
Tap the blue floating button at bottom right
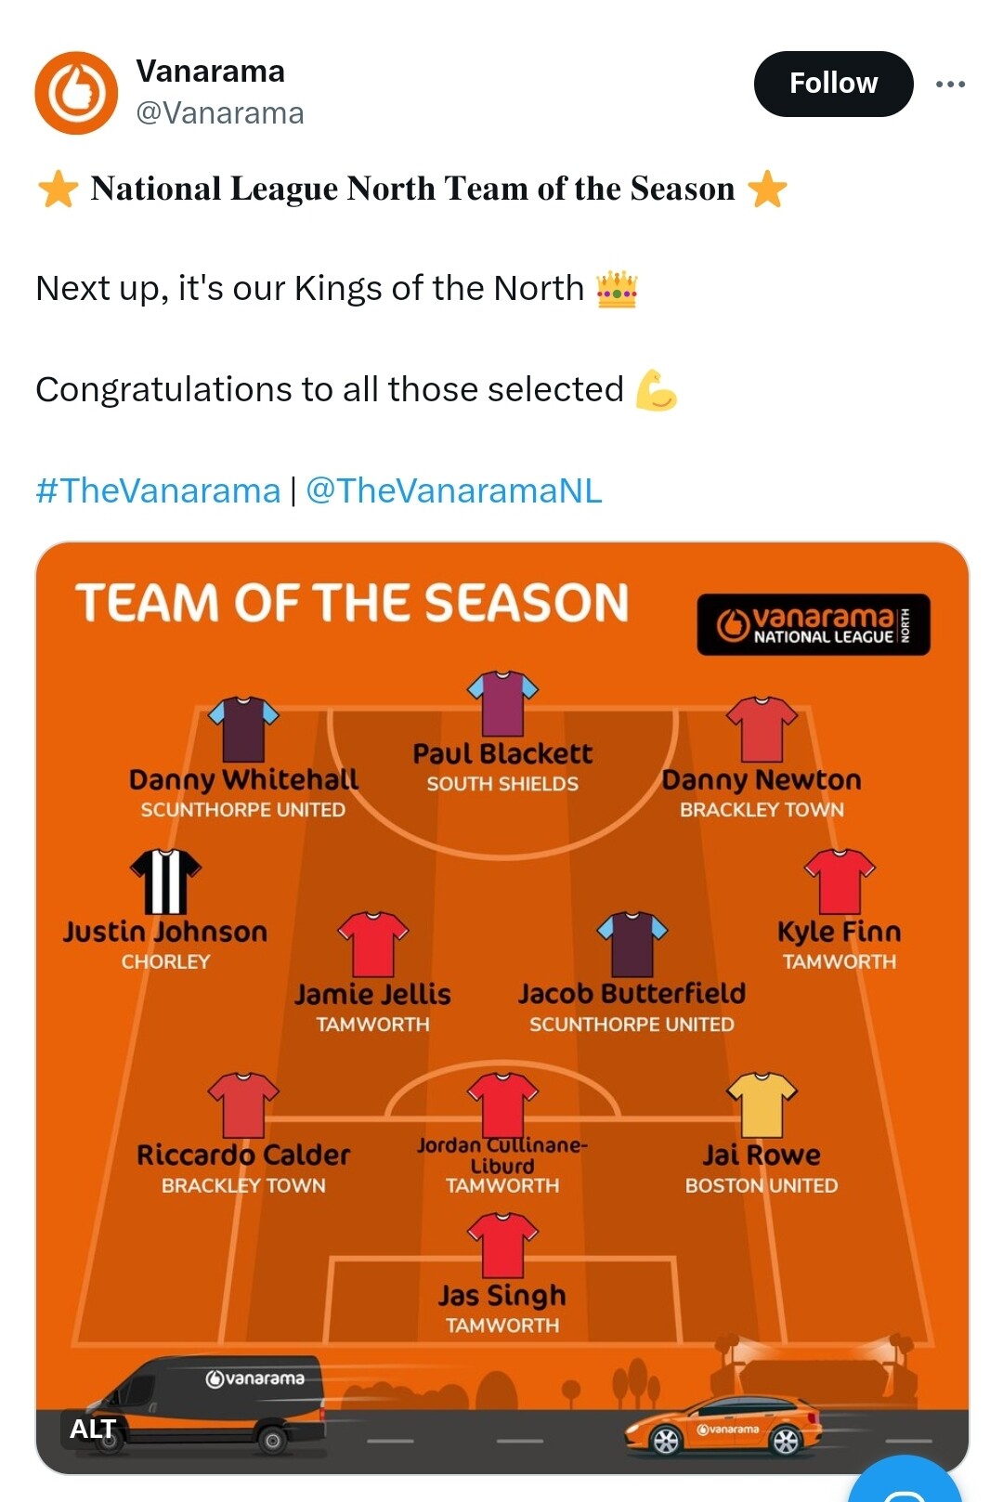[906, 1482]
